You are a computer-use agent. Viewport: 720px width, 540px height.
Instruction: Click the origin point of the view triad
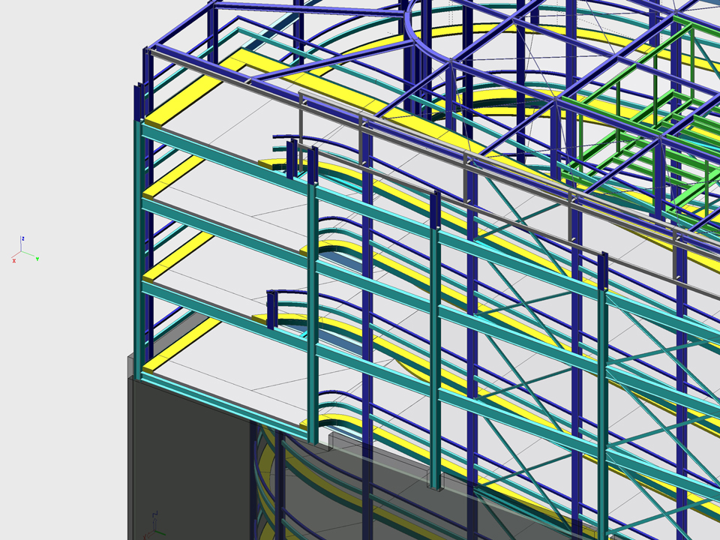[22, 253]
